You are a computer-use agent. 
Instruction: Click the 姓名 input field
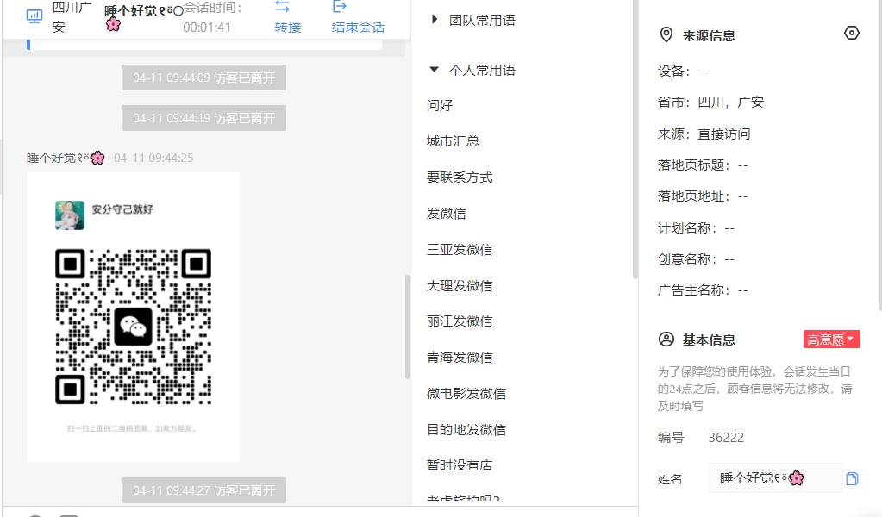click(776, 478)
